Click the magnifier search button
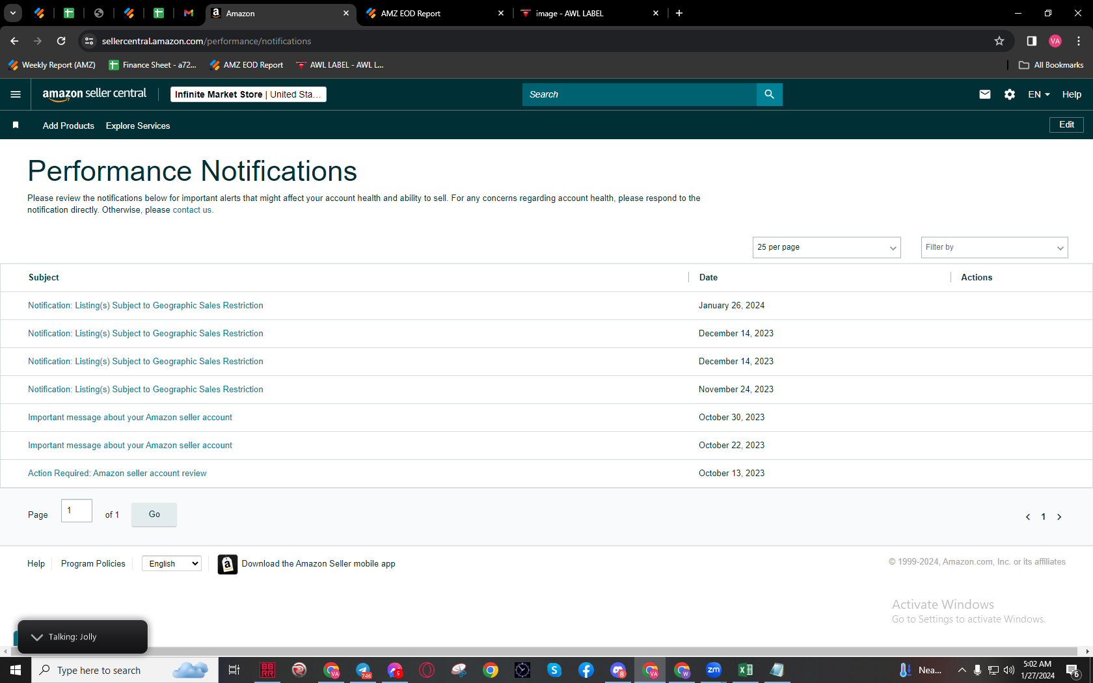1093x683 pixels. [x=769, y=94]
